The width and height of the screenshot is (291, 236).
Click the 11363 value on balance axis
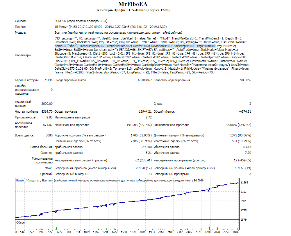coord(244,183)
